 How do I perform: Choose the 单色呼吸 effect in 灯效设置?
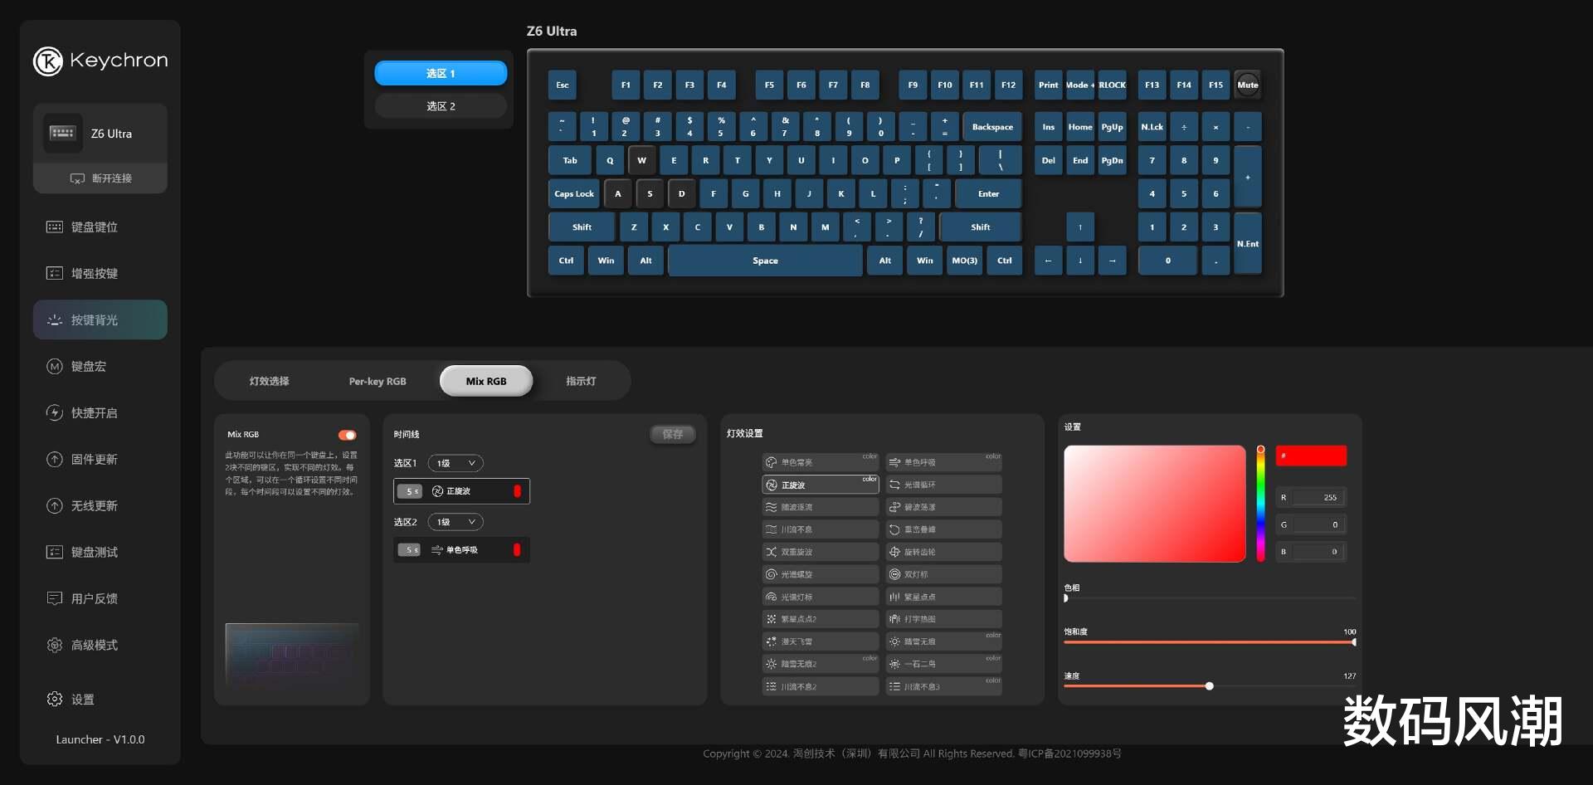pyautogui.click(x=943, y=462)
